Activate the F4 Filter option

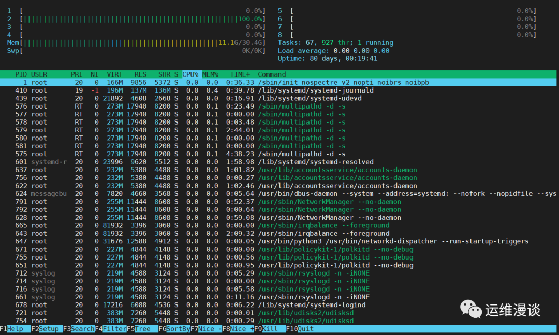click(111, 329)
